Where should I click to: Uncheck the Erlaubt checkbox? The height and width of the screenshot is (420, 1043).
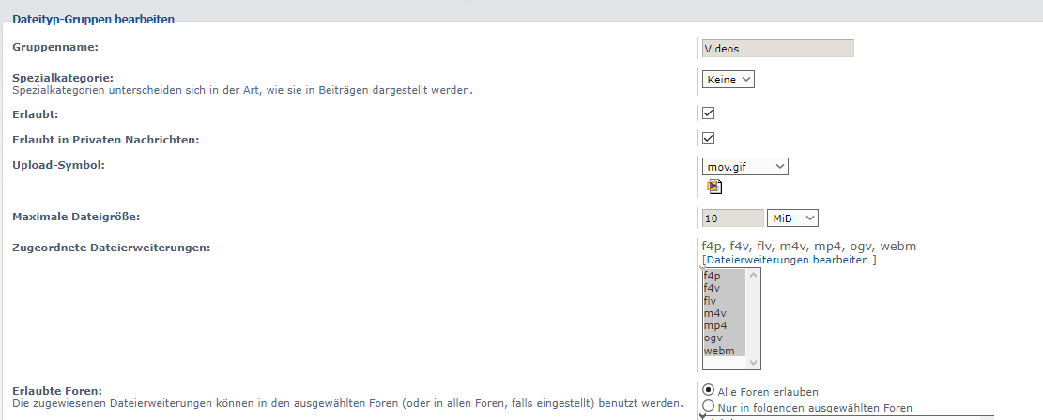pyautogui.click(x=709, y=113)
